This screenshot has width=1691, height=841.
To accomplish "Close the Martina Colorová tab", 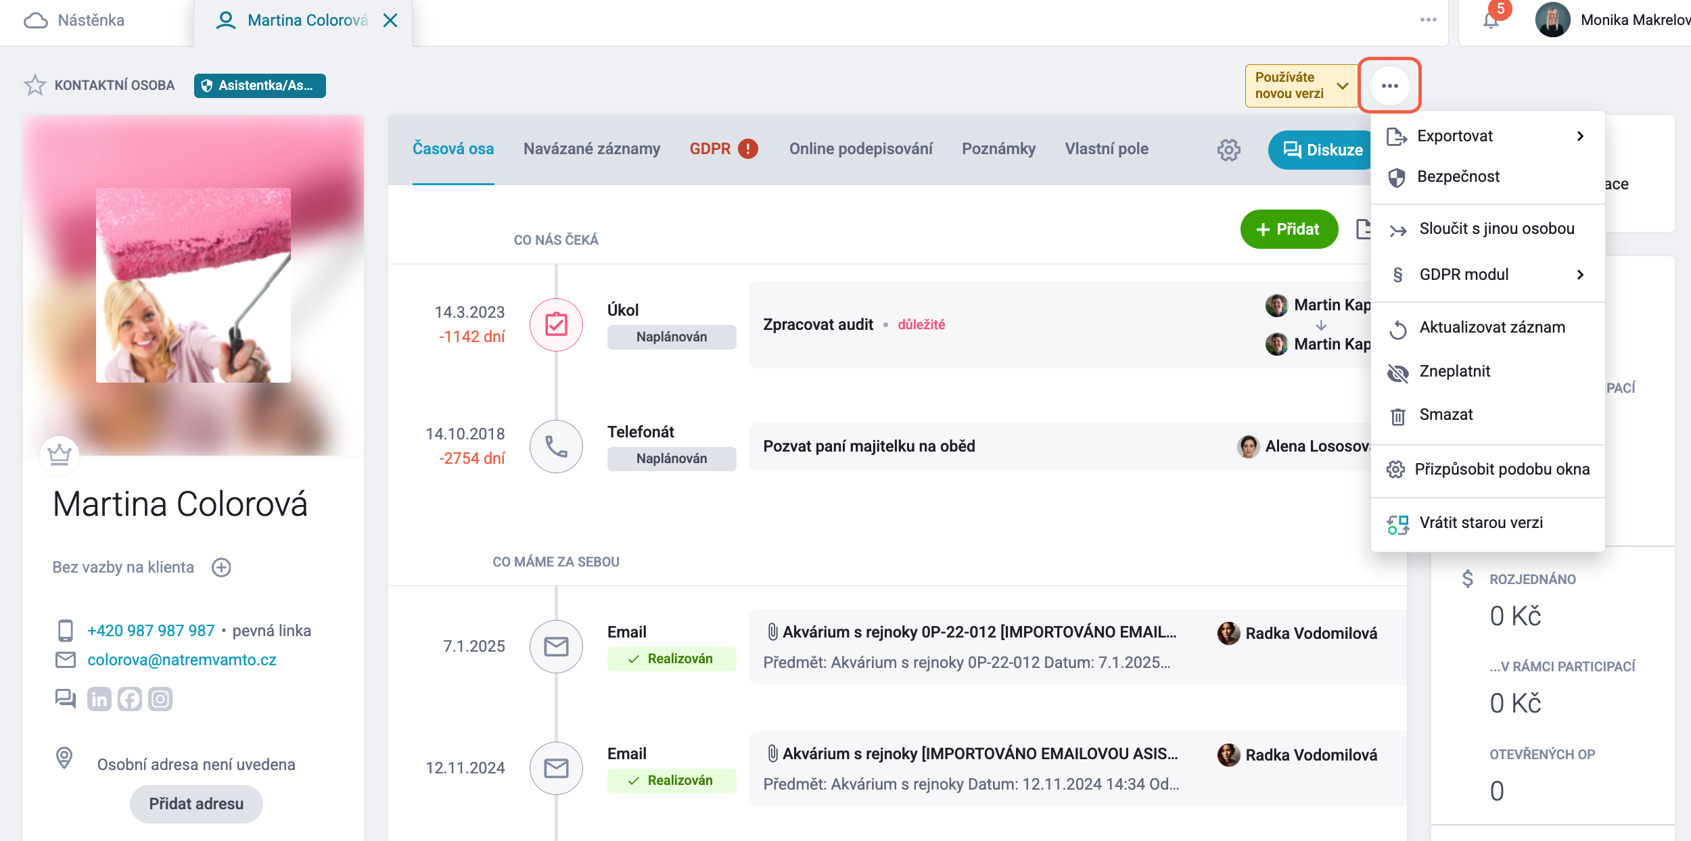I will coord(390,20).
